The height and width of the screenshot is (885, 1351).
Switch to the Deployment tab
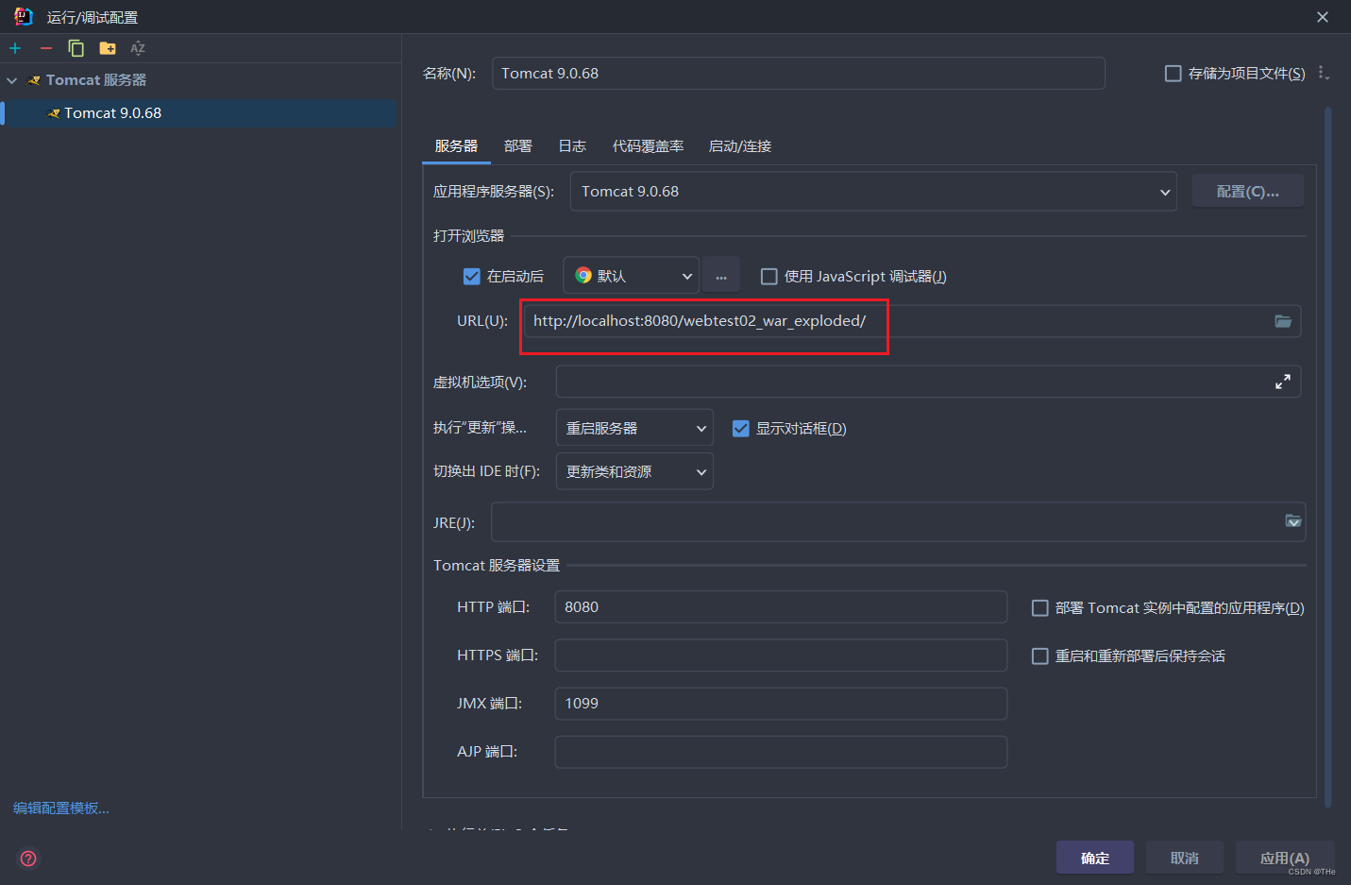click(x=518, y=146)
